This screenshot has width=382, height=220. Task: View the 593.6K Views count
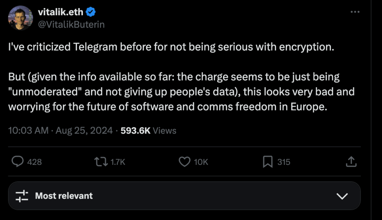tap(148, 131)
